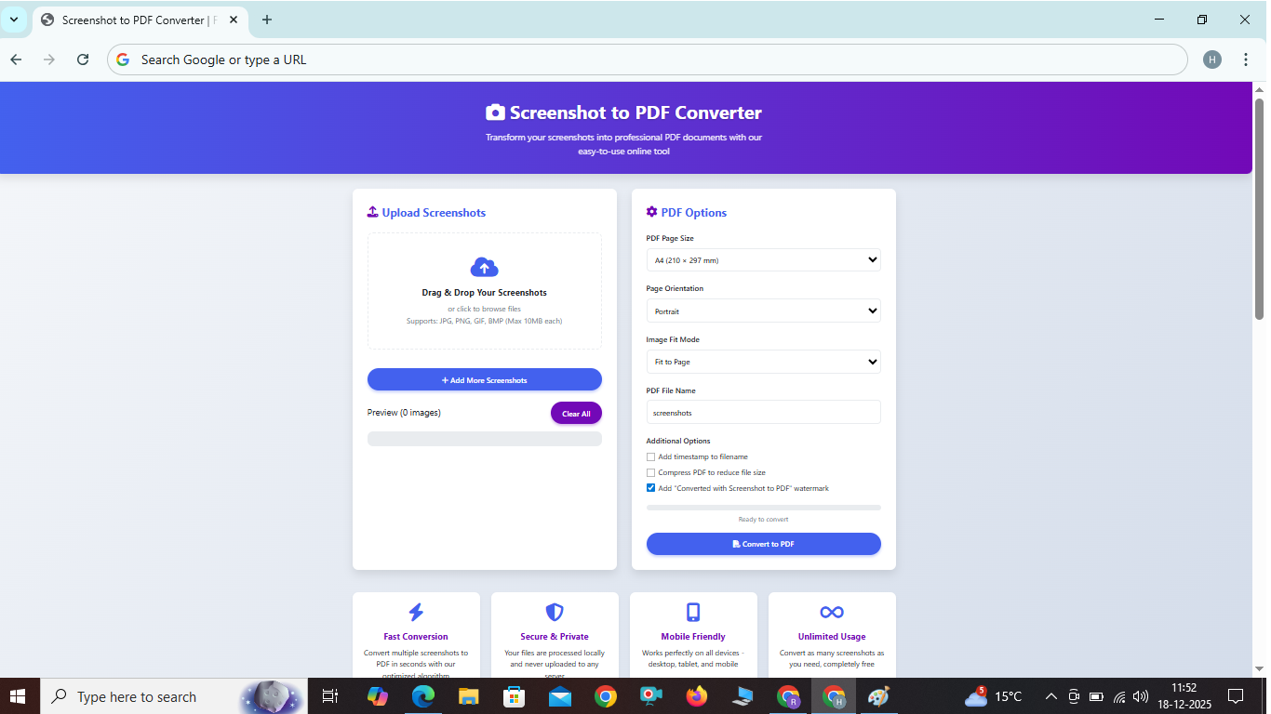
Task: Click the camera icon in the header
Action: (x=495, y=112)
